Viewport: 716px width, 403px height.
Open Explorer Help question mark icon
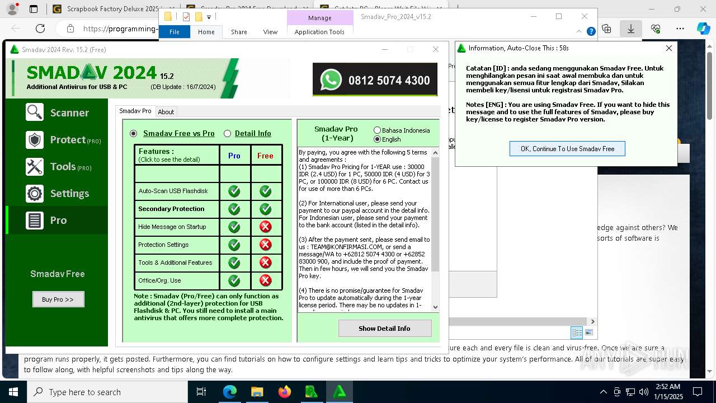[591, 31]
